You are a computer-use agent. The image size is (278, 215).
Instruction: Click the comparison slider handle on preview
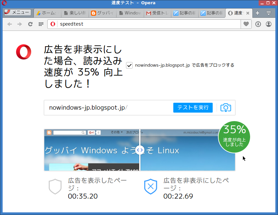coord(140,150)
